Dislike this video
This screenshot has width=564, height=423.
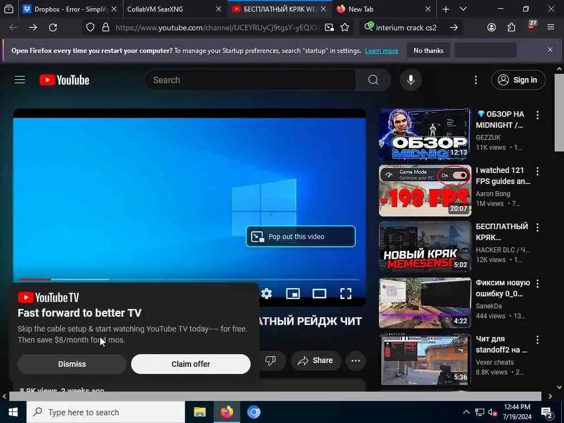(270, 360)
